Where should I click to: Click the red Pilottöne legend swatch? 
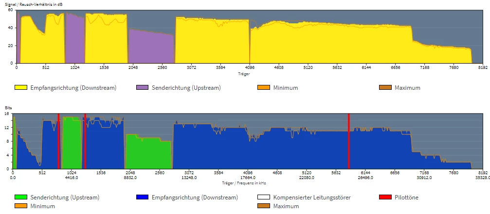click(385, 197)
